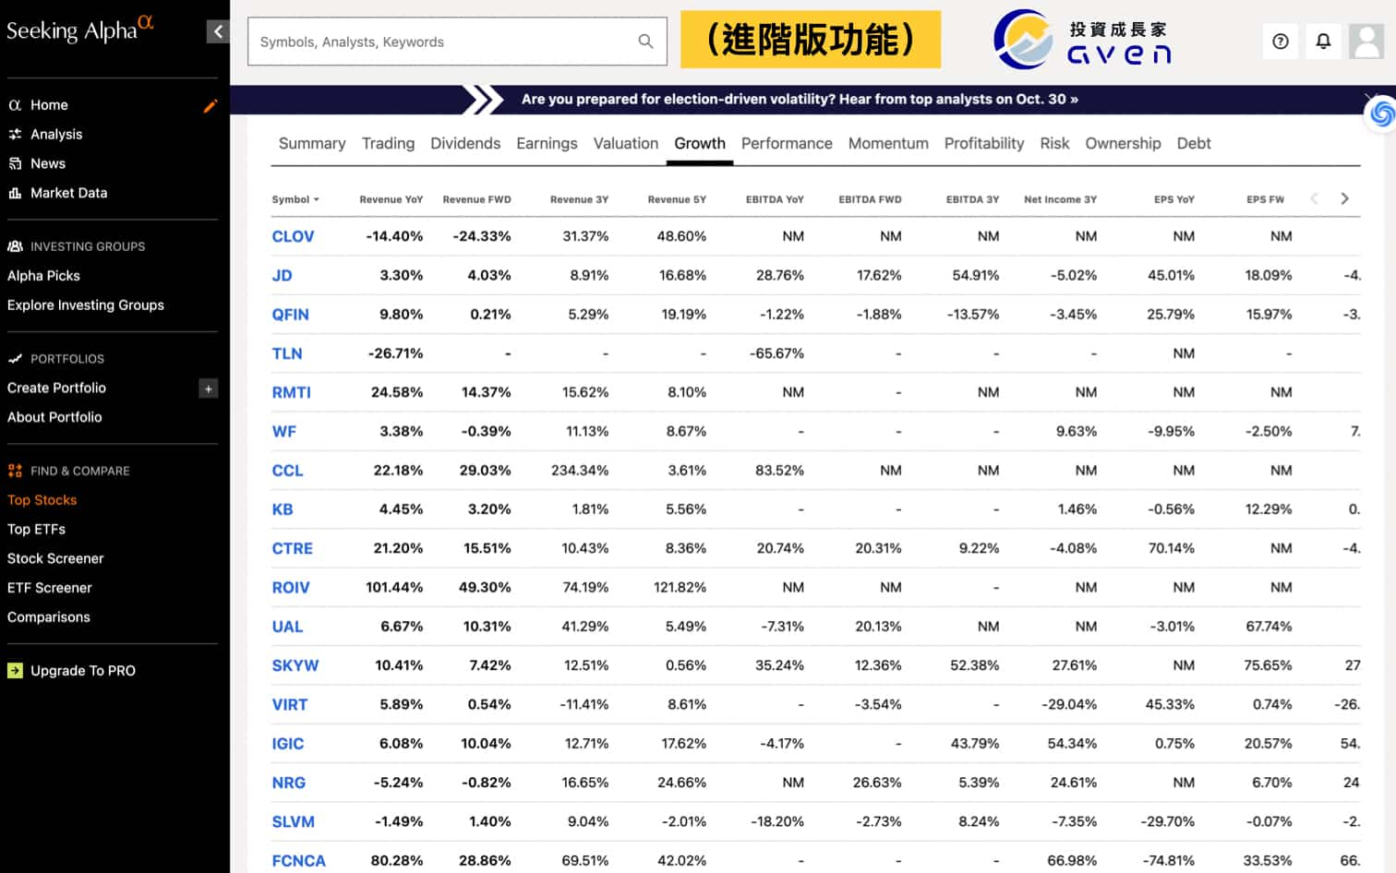Sort by the Symbol column dropdown
Viewport: 1396px width, 873px height.
pos(295,199)
